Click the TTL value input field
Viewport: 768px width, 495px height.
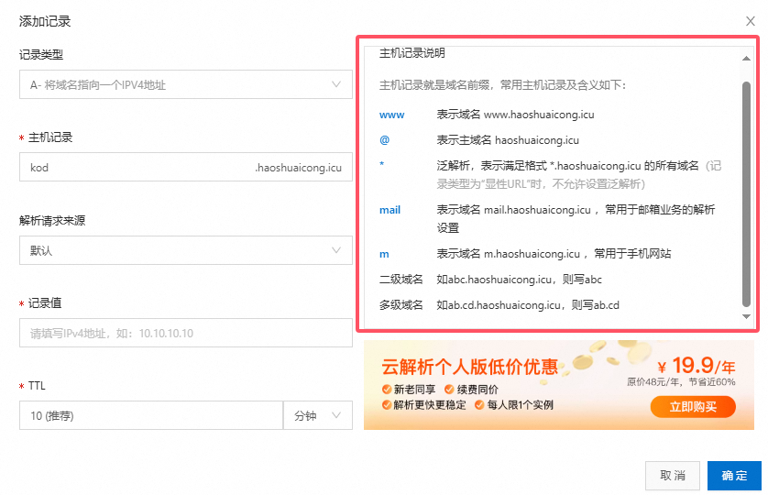(150, 415)
